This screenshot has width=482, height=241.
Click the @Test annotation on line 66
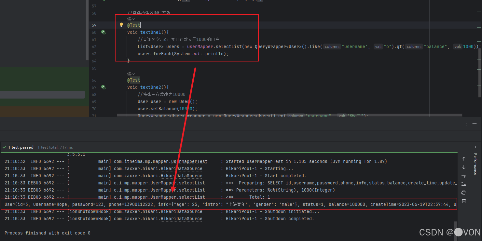134,80
